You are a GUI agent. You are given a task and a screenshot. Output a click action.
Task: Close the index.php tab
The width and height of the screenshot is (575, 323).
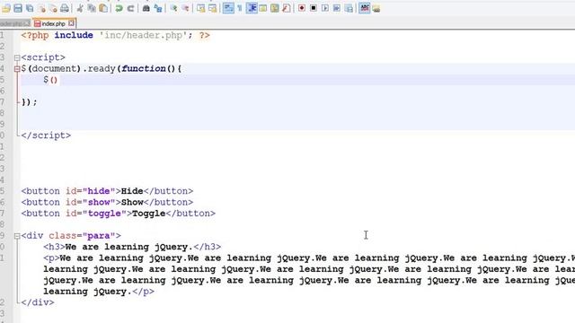71,23
